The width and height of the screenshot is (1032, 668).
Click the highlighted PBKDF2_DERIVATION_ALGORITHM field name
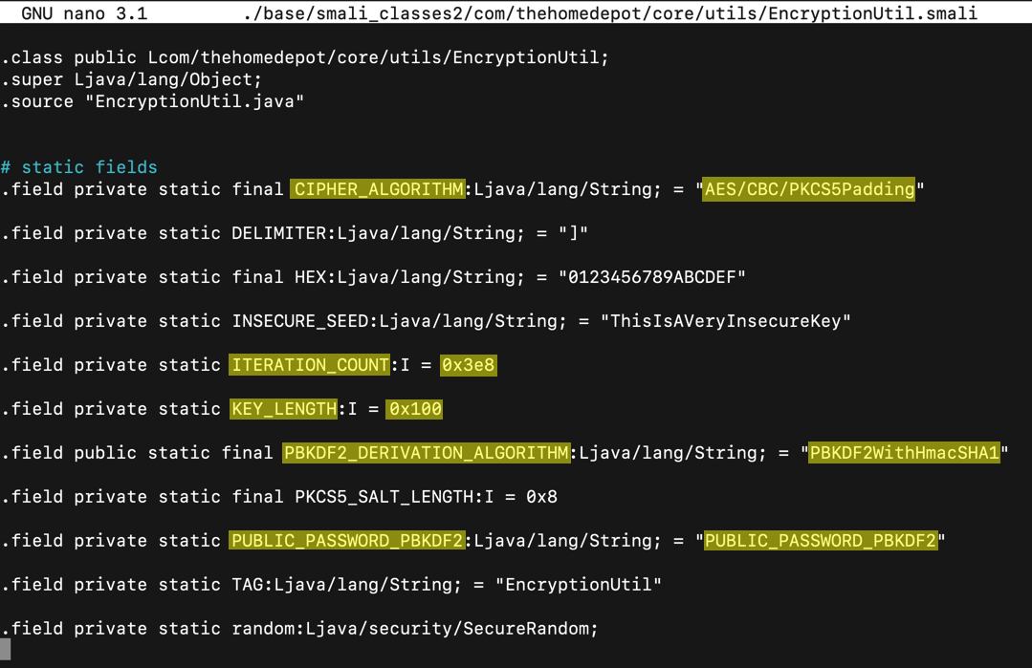coord(426,453)
